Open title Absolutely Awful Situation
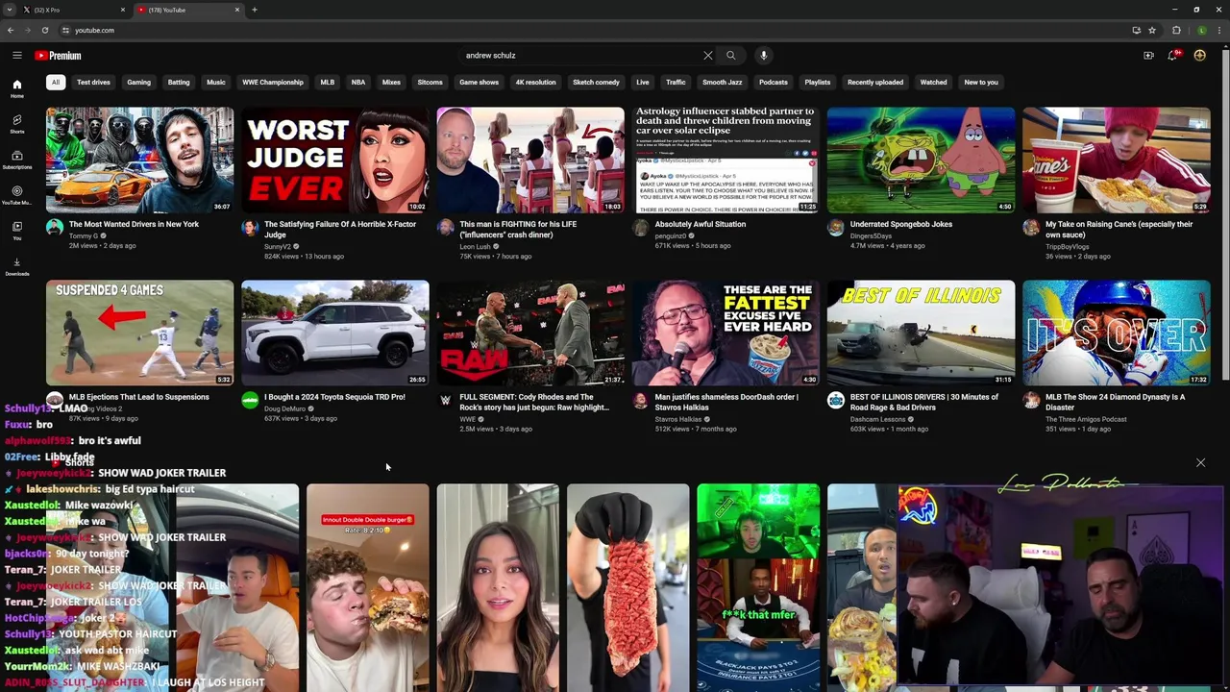Image resolution: width=1230 pixels, height=692 pixels. 700,224
